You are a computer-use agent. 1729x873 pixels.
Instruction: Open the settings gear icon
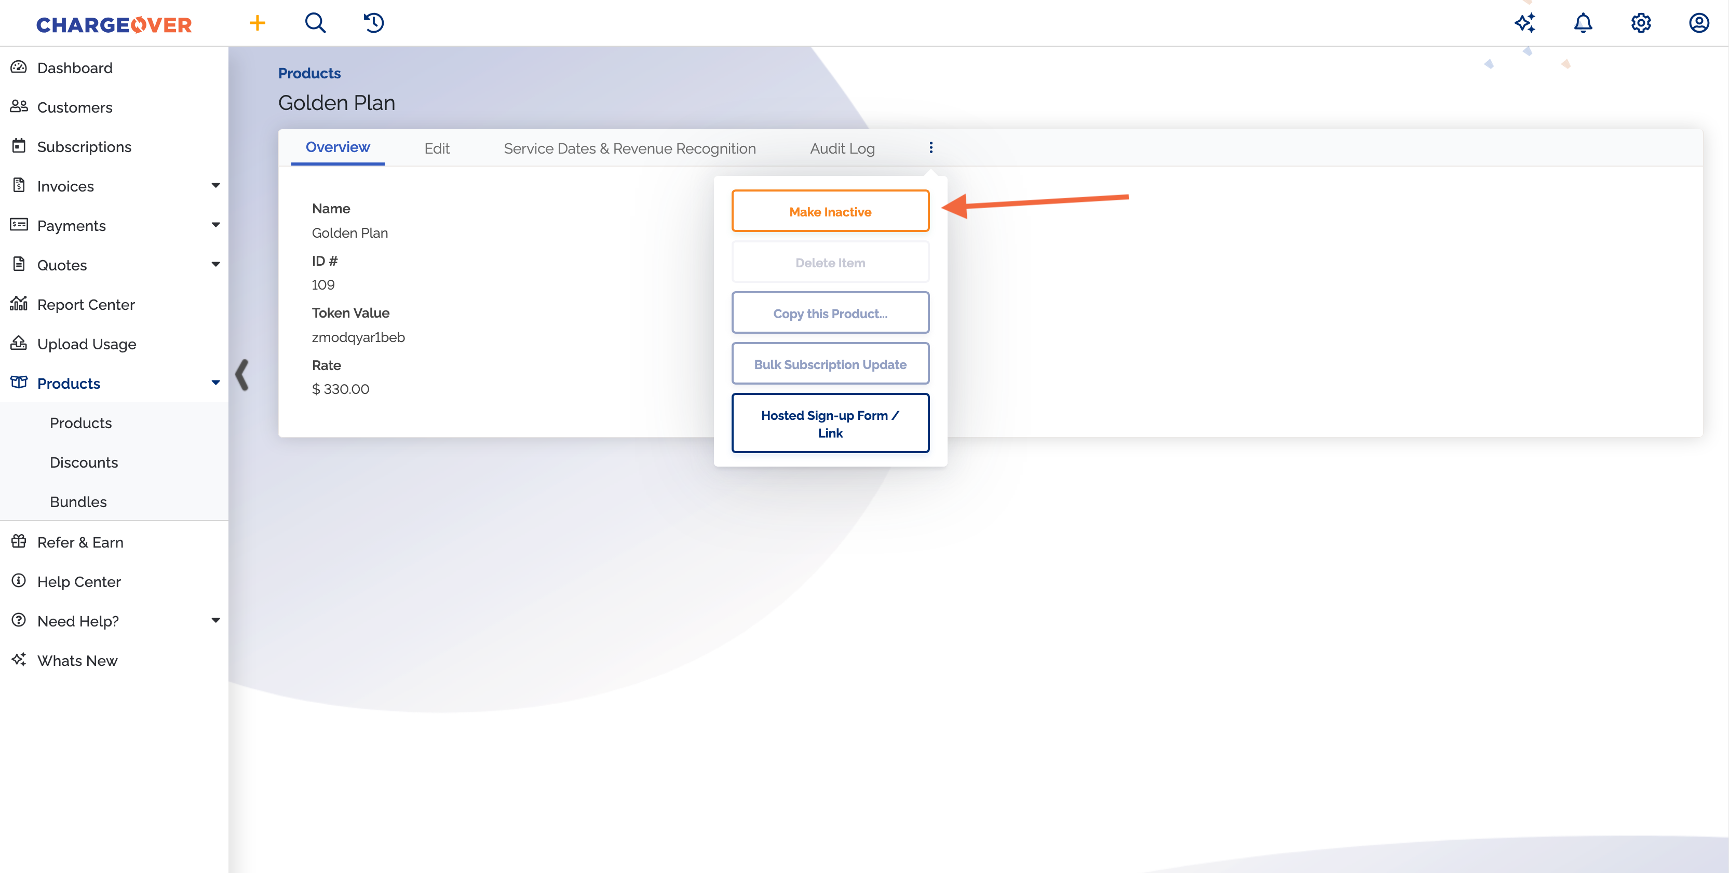(x=1640, y=23)
